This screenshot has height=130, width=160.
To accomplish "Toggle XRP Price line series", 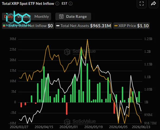I will click(131, 26).
